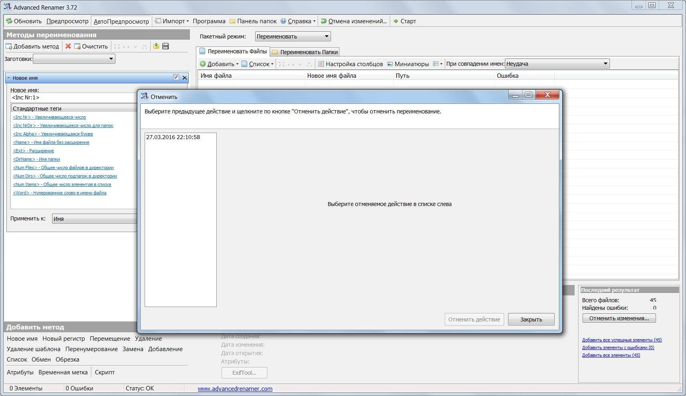Click the Добавить метод icon
Viewport: 686px width, 396px height.
9,46
